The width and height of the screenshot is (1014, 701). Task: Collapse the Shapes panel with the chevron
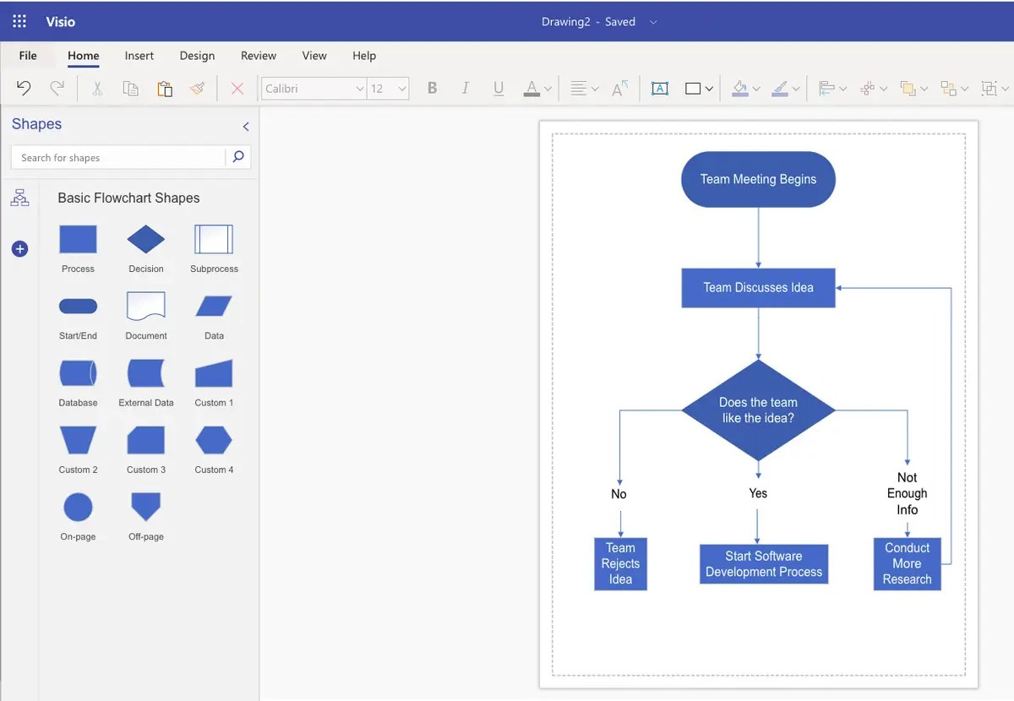(245, 126)
